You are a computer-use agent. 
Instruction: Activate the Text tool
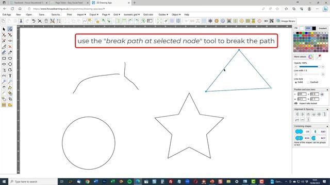click(x=10, y=76)
